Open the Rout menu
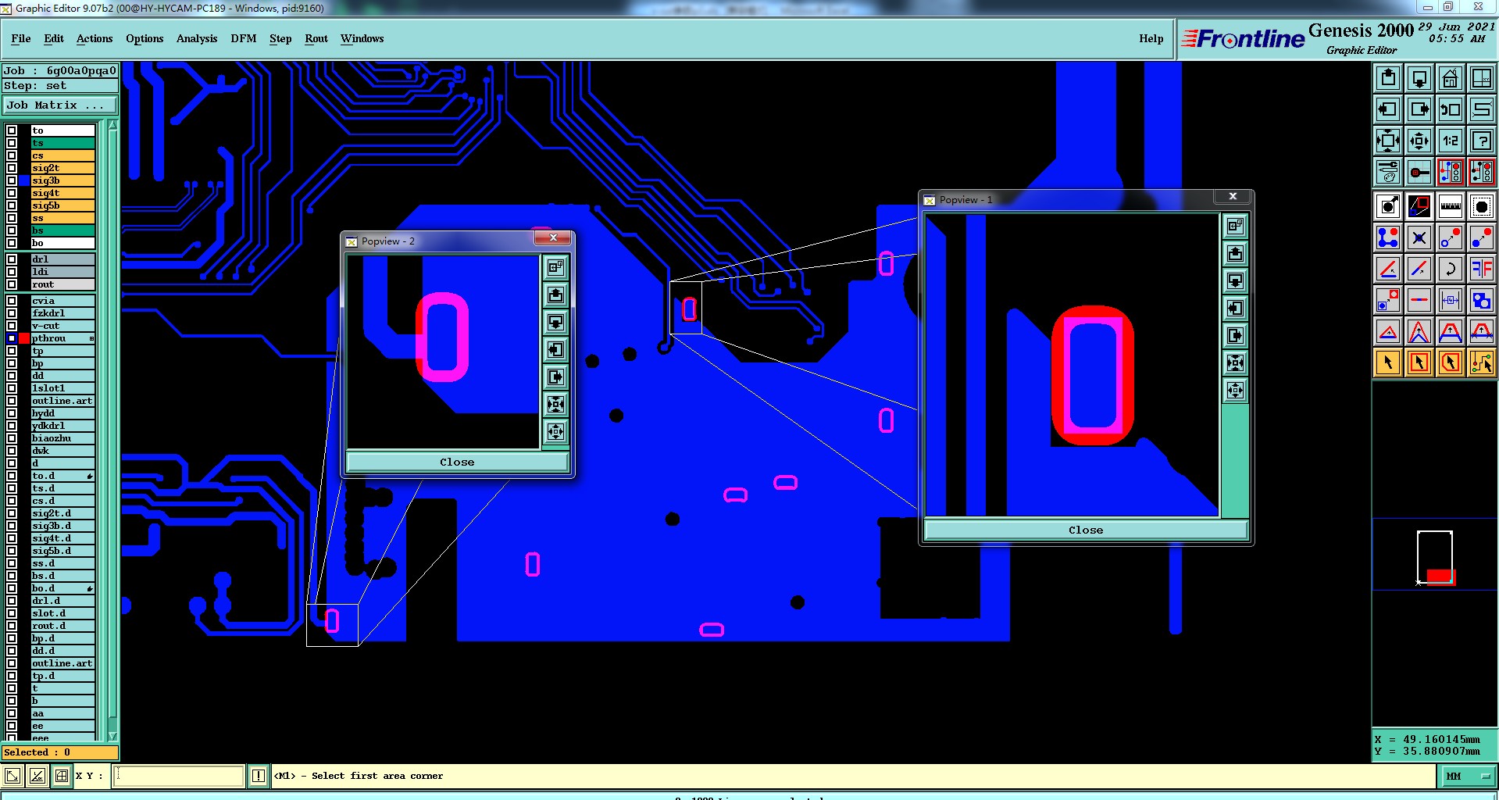This screenshot has height=800, width=1499. click(x=316, y=38)
